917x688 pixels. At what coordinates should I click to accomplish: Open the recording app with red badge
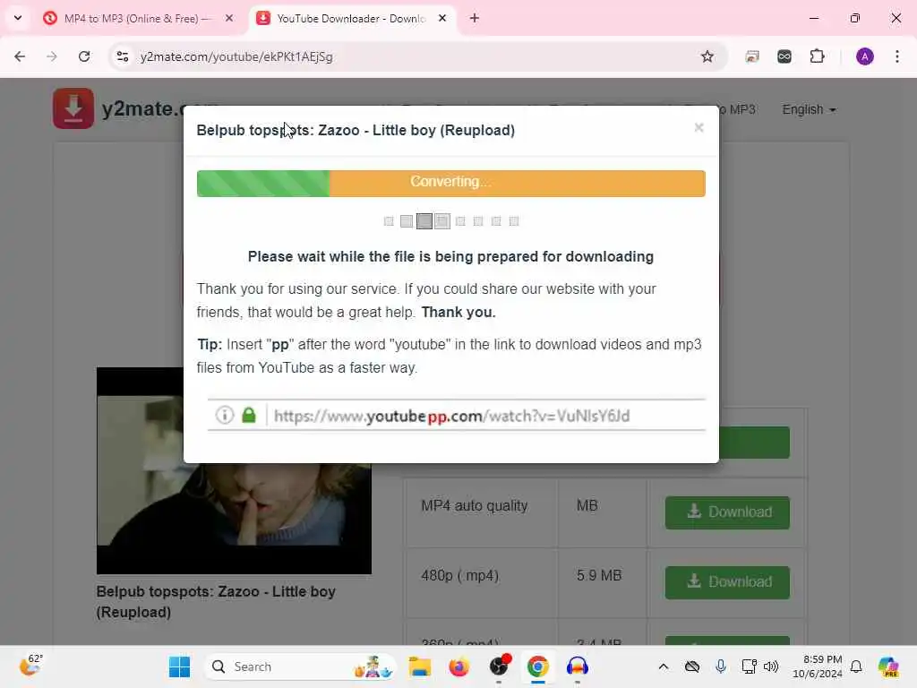[499, 666]
